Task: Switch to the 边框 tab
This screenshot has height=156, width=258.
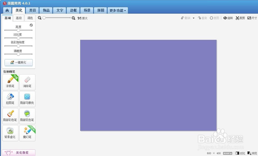Action: (73, 10)
